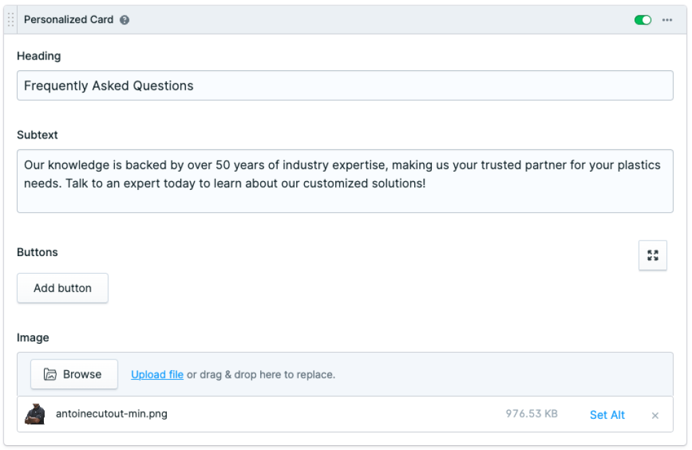The image size is (692, 450).
Task: Remove the antoinecutout-min.png file
Action: (654, 416)
